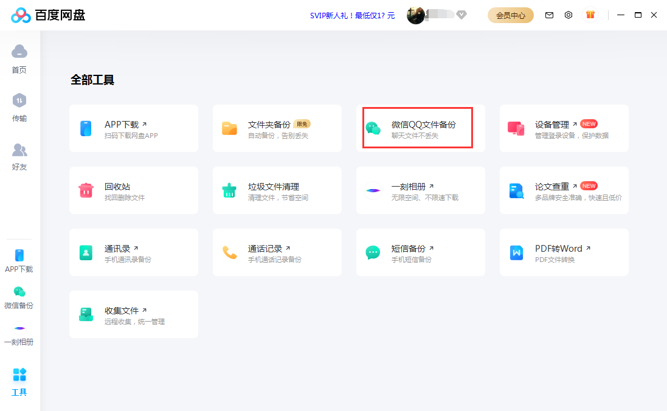Open the 传输 transfer sidebar icon
This screenshot has height=411, width=667.
[19, 101]
